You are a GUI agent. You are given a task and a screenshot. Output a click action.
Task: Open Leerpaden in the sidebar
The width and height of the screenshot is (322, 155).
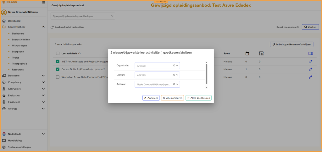click(x=18, y=52)
